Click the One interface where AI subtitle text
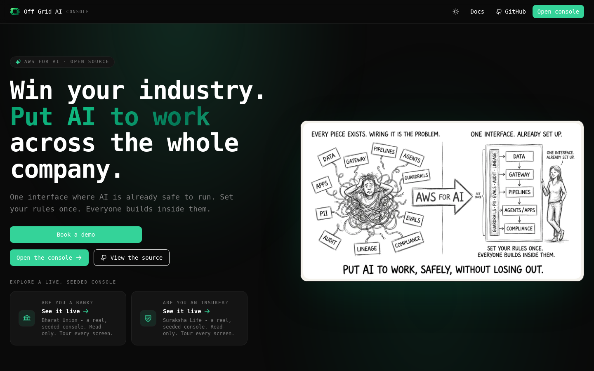 click(122, 203)
